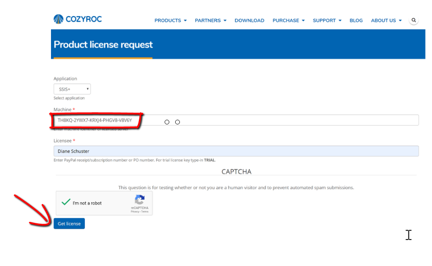Open the site search icon
The width and height of the screenshot is (432, 266).
coord(414,20)
